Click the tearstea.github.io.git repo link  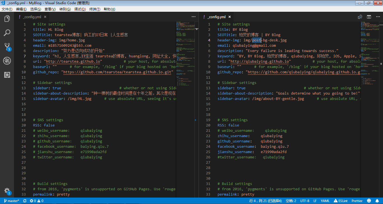(117, 72)
